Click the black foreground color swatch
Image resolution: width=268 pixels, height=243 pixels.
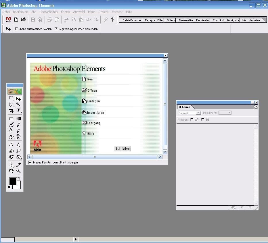(x=13, y=181)
